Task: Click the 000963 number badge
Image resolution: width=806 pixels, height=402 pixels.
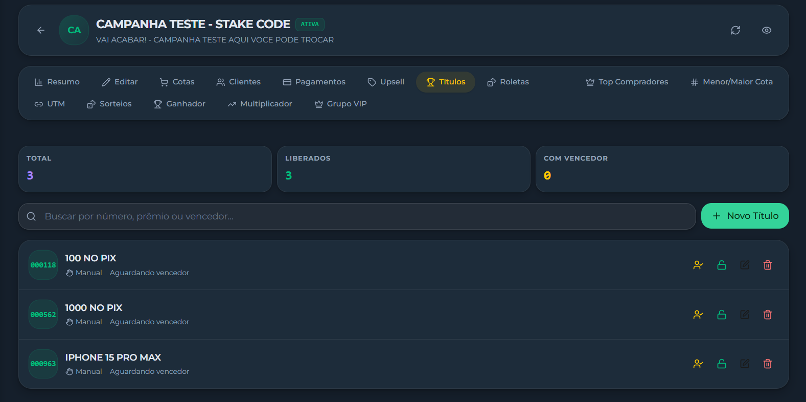Action: click(43, 364)
